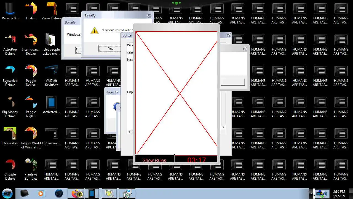Select the Peggle Deluxe desktop icon
This screenshot has height=199, width=353.
click(x=31, y=75)
